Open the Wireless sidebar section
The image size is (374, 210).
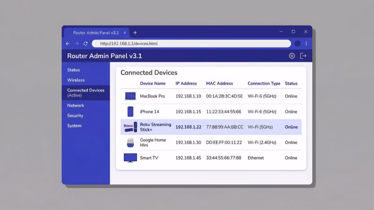[76, 80]
